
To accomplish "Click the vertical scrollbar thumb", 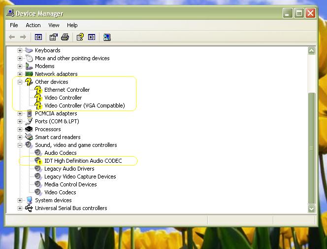I will 312,148.
